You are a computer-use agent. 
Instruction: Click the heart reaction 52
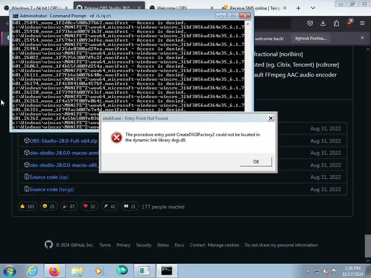coord(89,206)
